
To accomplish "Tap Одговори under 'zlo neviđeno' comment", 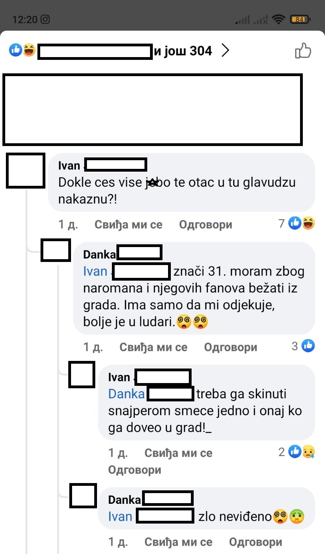I will [x=255, y=542].
